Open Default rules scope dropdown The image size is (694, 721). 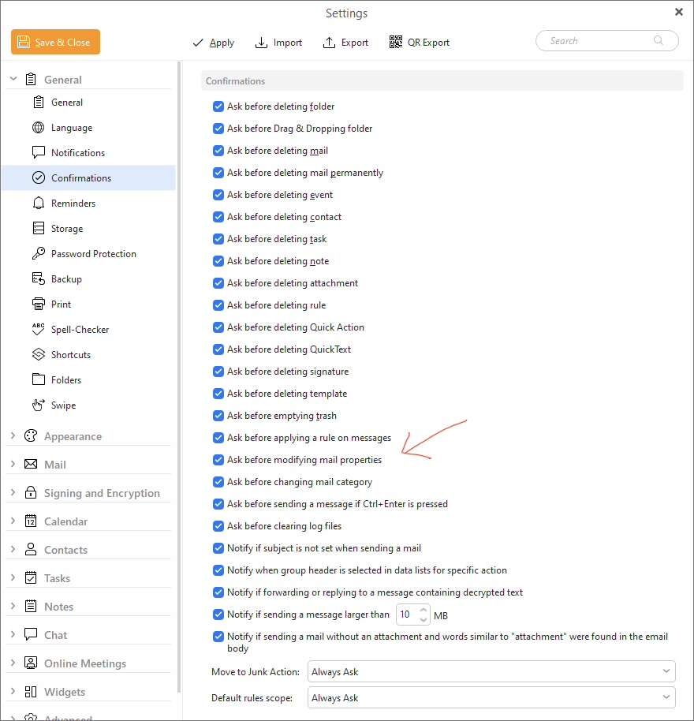click(491, 698)
